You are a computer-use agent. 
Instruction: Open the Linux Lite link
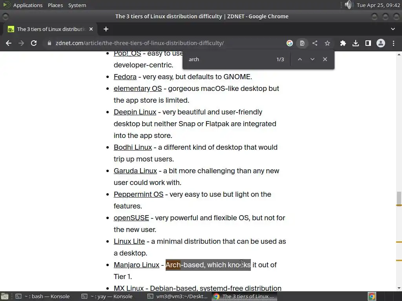tap(129, 241)
